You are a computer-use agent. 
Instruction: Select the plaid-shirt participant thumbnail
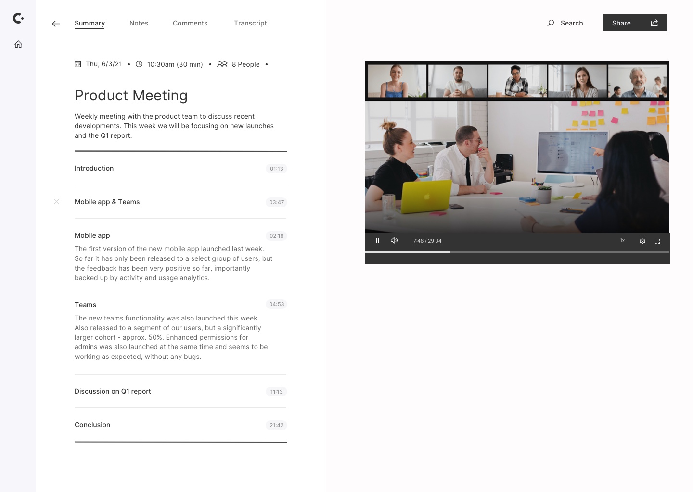click(517, 81)
